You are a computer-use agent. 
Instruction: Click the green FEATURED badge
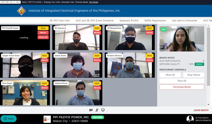[97, 117]
